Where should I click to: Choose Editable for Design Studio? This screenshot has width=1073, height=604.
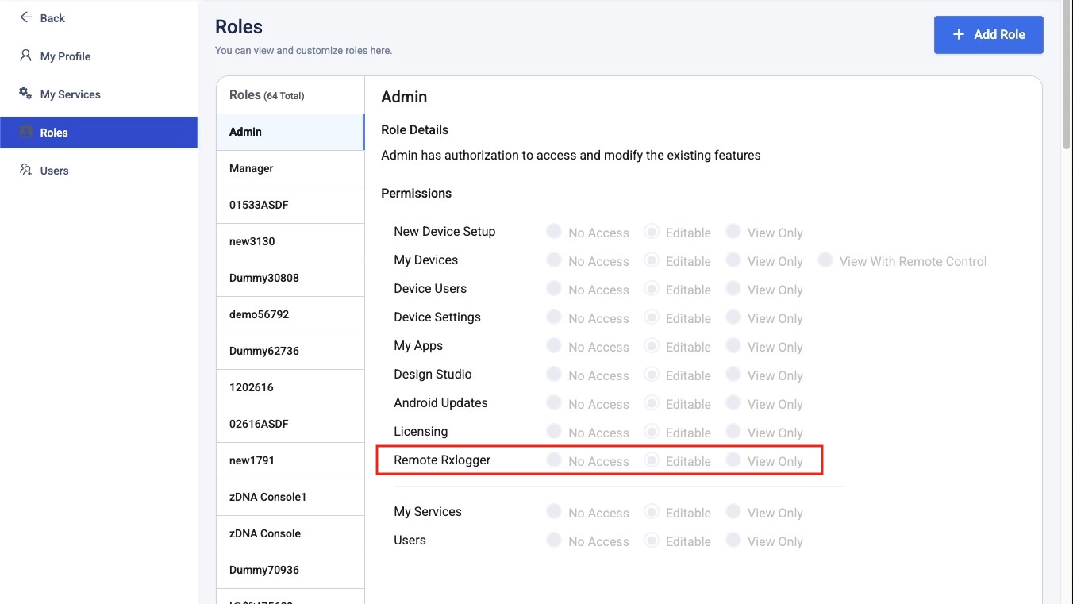pyautogui.click(x=652, y=375)
